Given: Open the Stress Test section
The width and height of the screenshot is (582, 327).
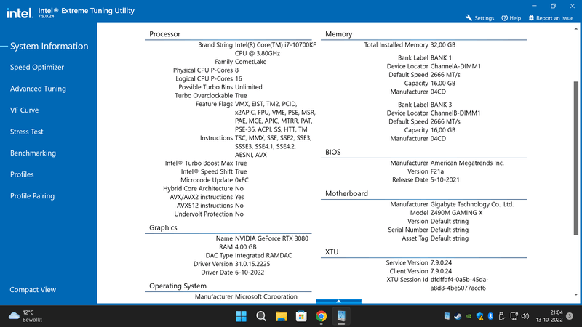Looking at the screenshot, I should tap(26, 132).
